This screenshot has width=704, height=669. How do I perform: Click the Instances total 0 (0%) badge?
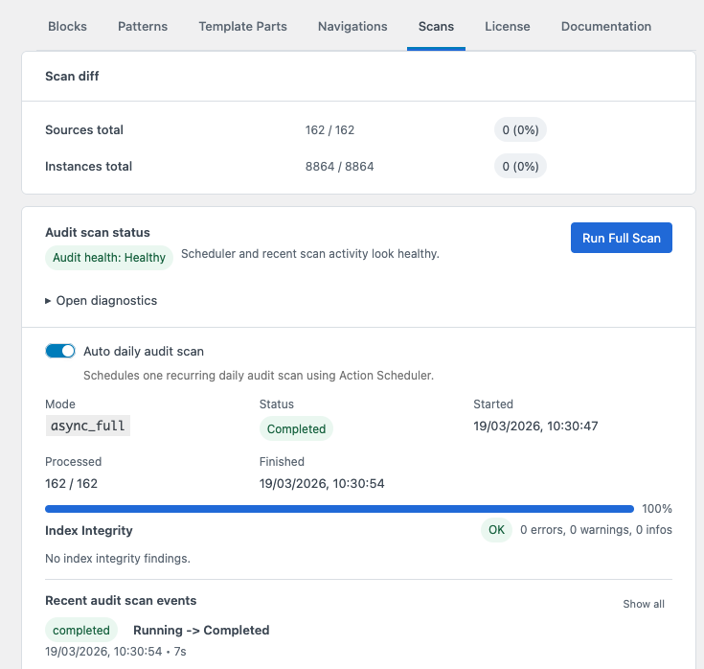coord(520,167)
